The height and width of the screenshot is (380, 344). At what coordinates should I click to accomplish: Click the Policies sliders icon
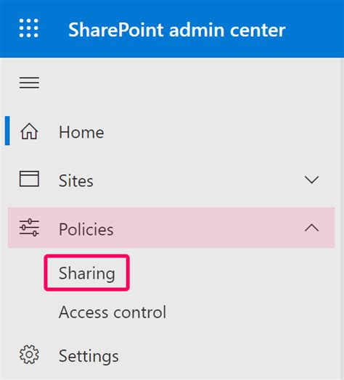coord(29,227)
